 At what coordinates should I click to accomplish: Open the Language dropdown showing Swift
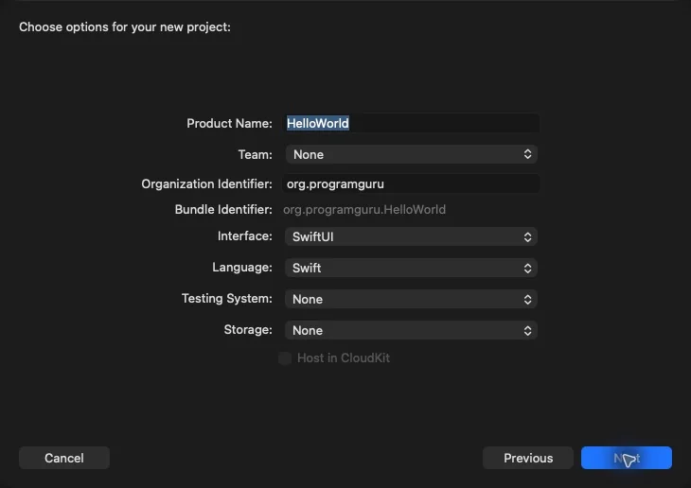click(x=411, y=269)
